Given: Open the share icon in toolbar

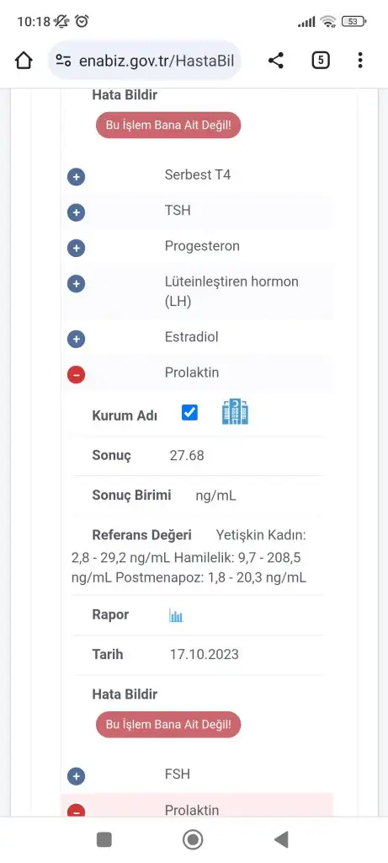Looking at the screenshot, I should click(x=276, y=60).
